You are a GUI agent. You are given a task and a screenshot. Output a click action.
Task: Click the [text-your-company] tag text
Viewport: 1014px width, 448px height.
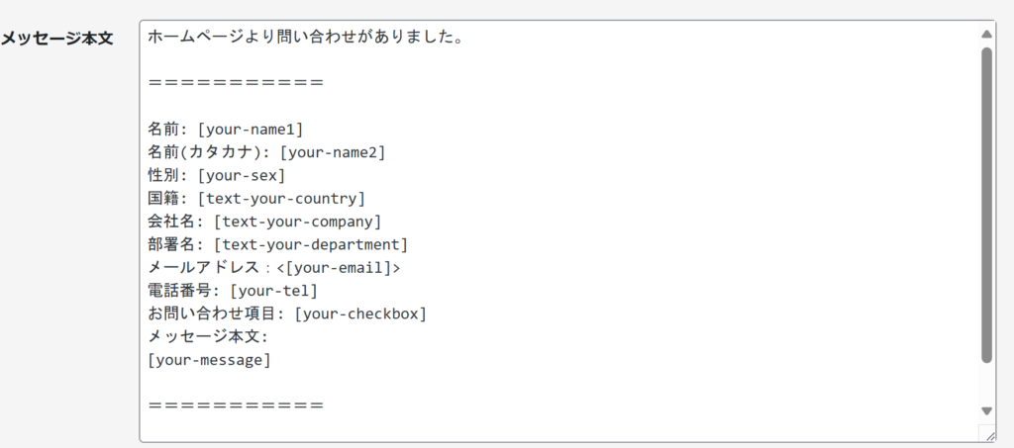point(298,222)
